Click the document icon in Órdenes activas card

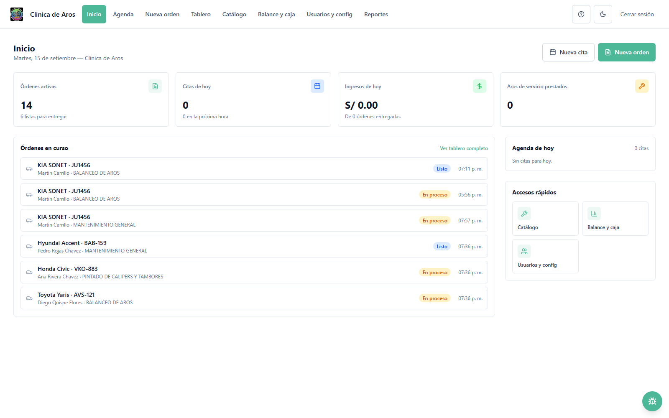coord(155,86)
